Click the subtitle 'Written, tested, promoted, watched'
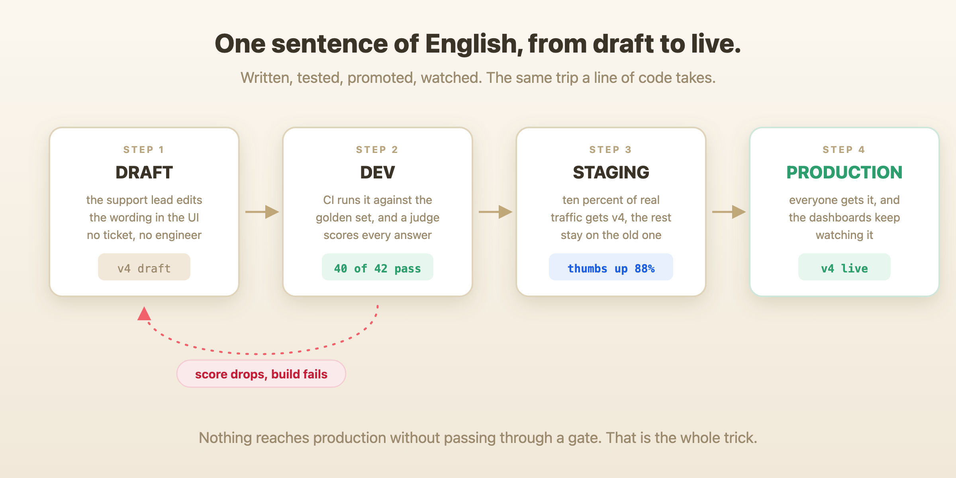This screenshot has height=478, width=956. [478, 78]
